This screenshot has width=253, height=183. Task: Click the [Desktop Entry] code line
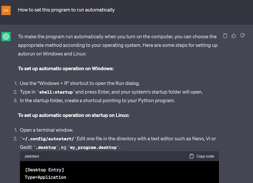click(44, 170)
